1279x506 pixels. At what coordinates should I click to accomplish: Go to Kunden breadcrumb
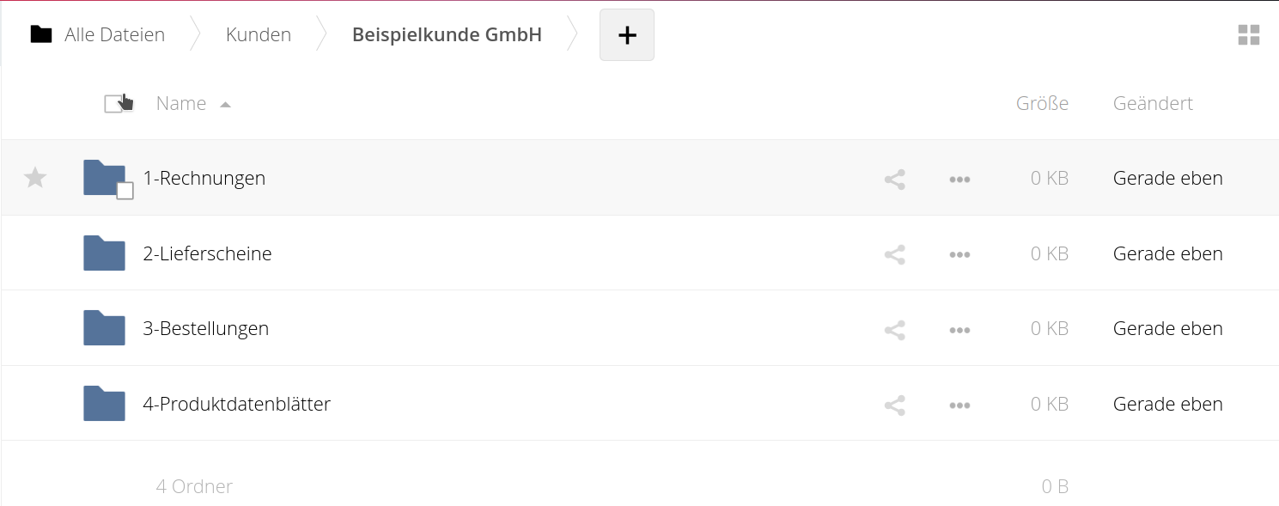(259, 34)
